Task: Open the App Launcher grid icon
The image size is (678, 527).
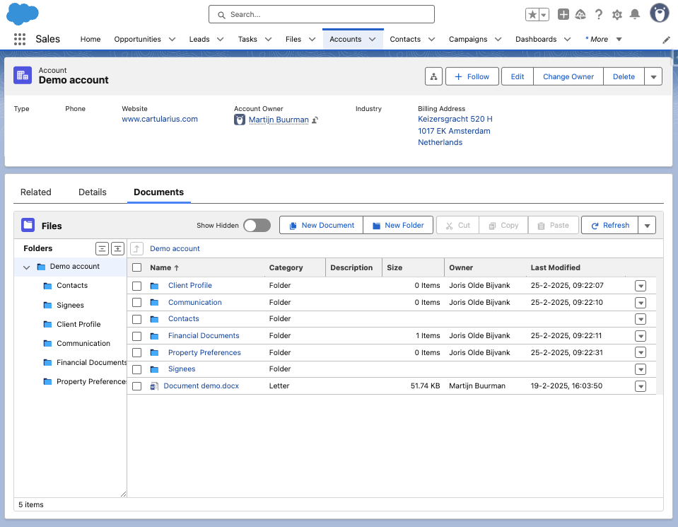Action: click(x=20, y=40)
